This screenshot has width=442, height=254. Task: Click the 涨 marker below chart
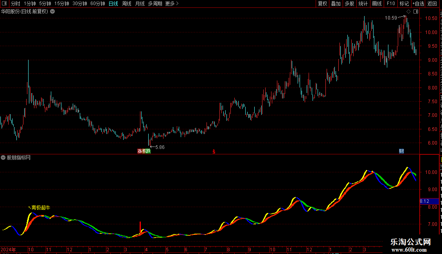point(140,151)
